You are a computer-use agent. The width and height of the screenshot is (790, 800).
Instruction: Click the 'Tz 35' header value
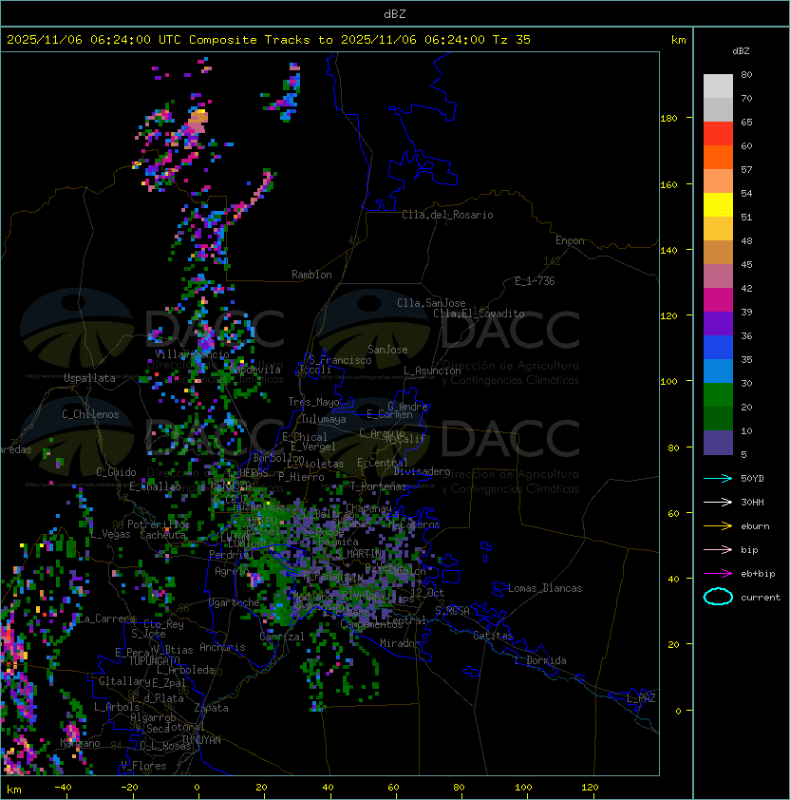point(512,40)
